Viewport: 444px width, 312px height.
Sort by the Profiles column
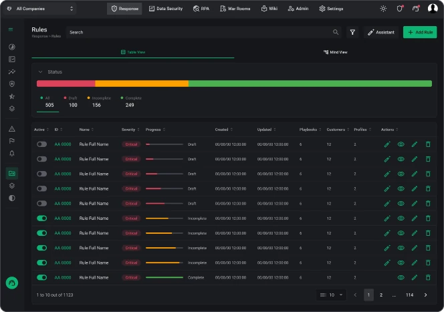pos(362,130)
